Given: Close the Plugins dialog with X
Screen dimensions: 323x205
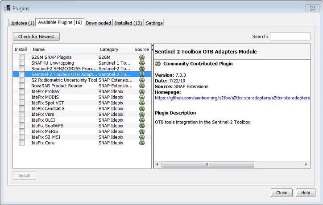Looking at the screenshot, I should pos(312,8).
